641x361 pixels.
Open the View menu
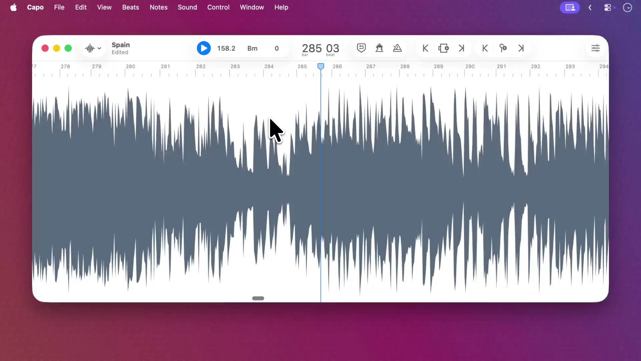click(104, 7)
